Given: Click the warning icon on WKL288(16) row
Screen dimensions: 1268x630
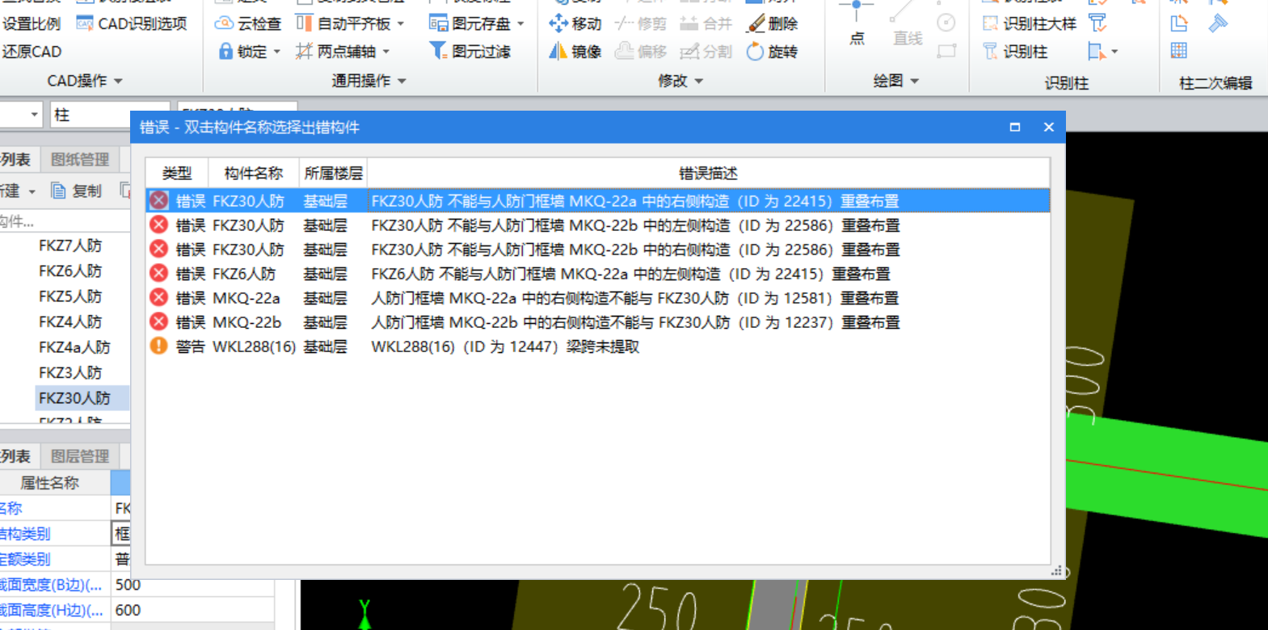Looking at the screenshot, I should 159,346.
